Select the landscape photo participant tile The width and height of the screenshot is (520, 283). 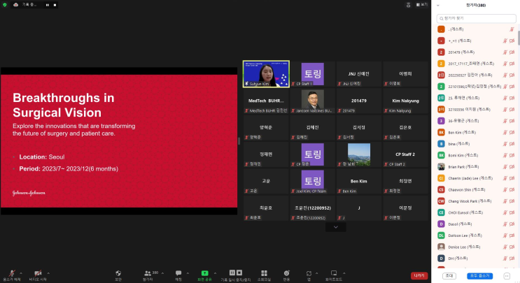tap(359, 154)
